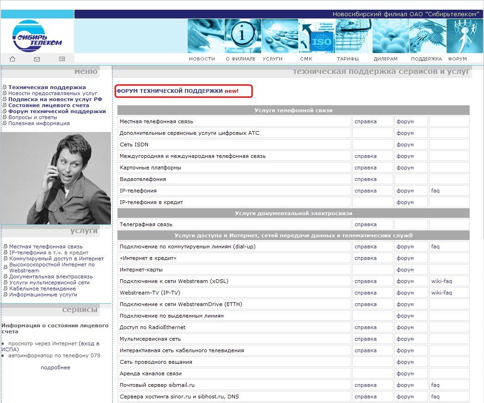The height and width of the screenshot is (403, 484).
Task: Open форум for Сеть ISDN
Action: pyautogui.click(x=405, y=144)
